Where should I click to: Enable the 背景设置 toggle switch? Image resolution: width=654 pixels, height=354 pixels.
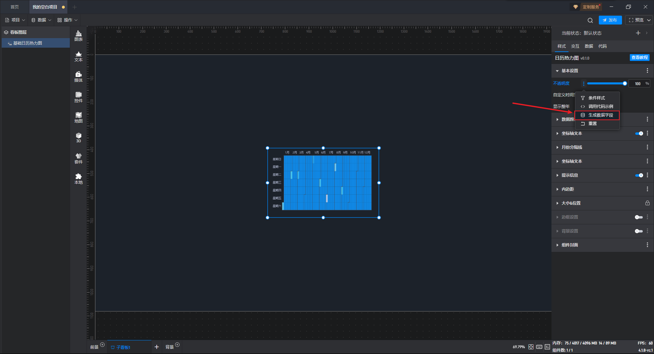coord(639,231)
